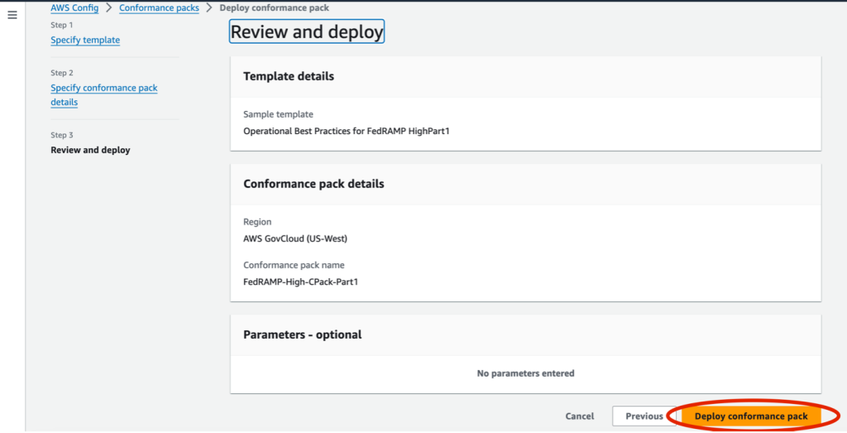This screenshot has width=847, height=433.
Task: Click No parameters entered message
Action: 525,373
